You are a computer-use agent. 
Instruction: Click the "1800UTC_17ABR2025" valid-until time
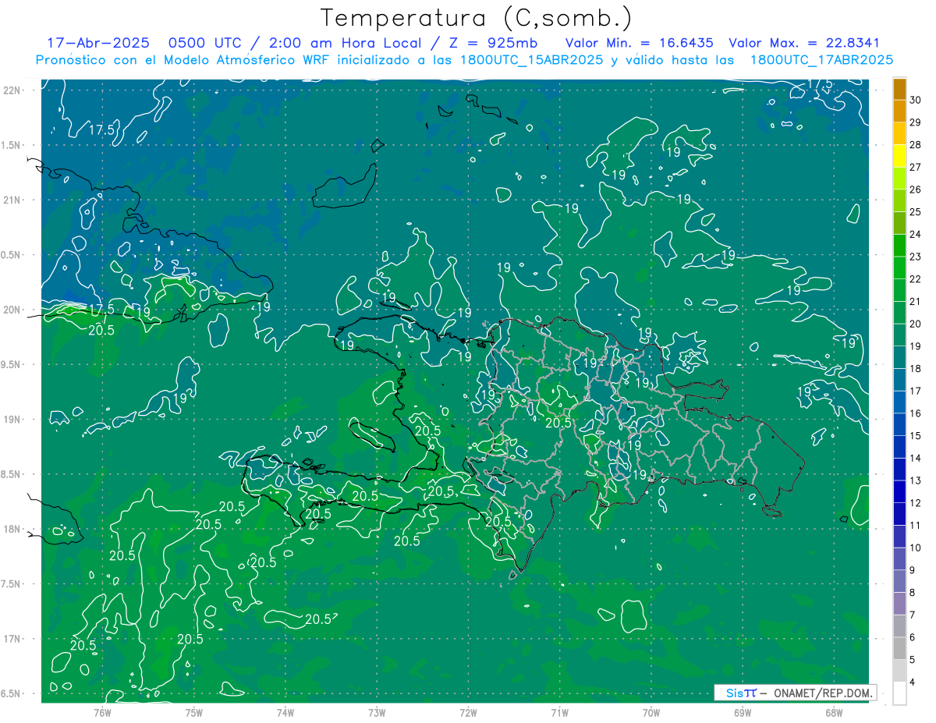821,60
